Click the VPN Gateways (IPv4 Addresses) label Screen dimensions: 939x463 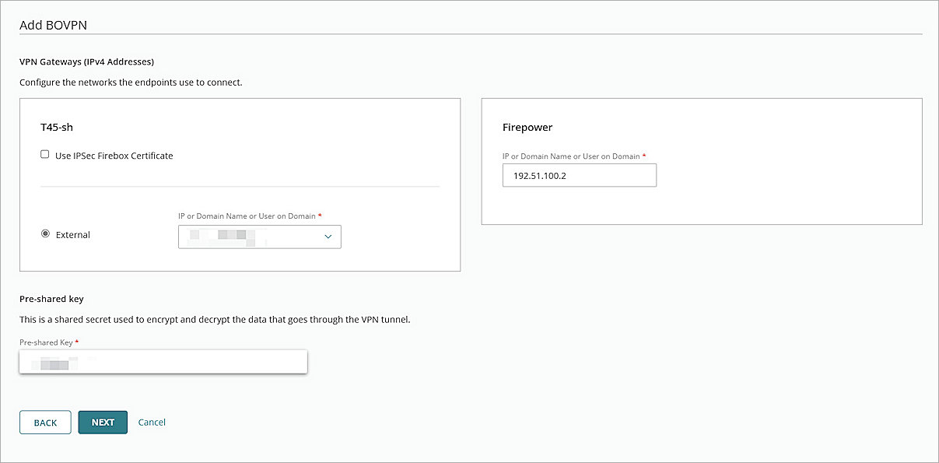[86, 61]
